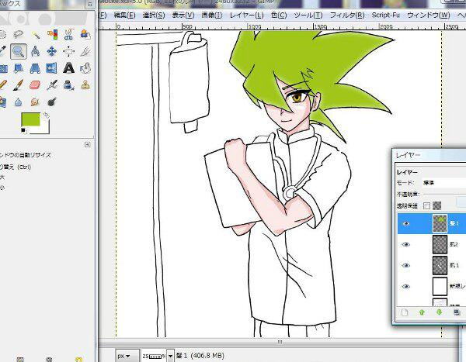
Task: Select the Airbrush tool
Action: pos(52,85)
